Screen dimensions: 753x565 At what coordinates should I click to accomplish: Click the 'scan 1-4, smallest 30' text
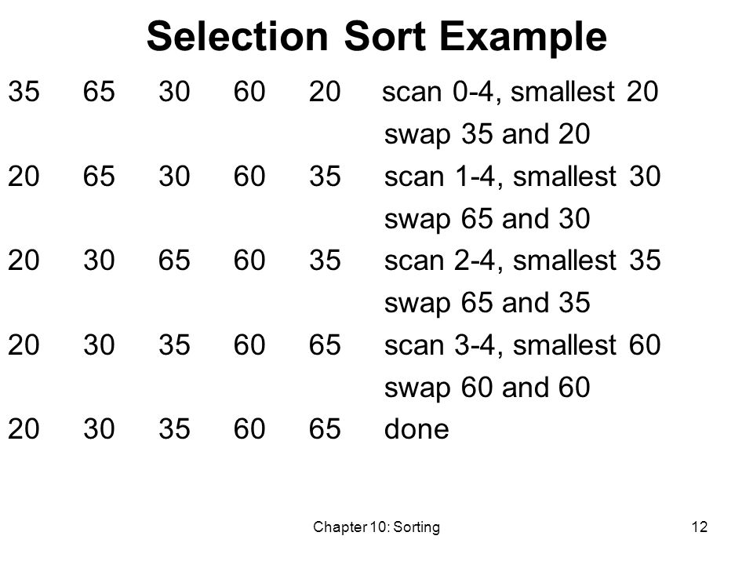[x=522, y=177]
